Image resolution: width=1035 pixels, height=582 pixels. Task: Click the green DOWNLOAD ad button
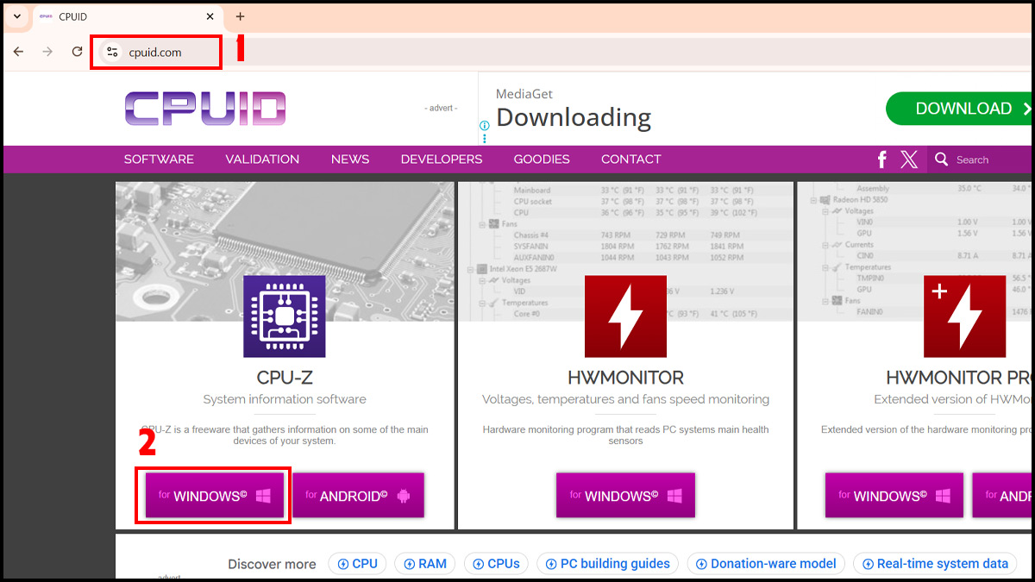(960, 109)
